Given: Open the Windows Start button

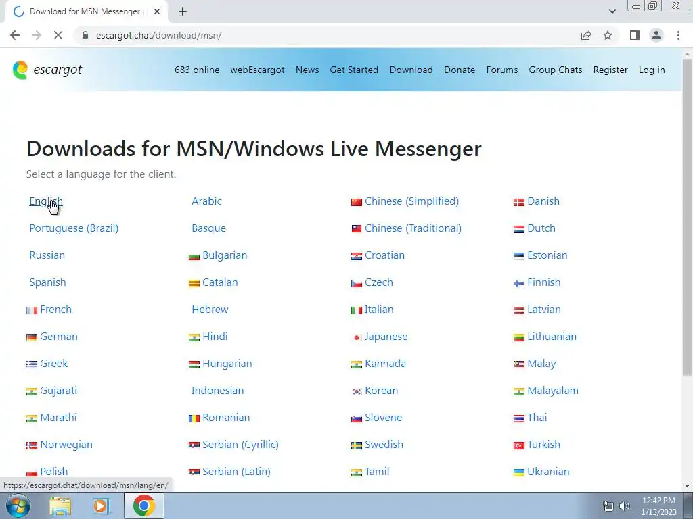Looking at the screenshot, I should click(17, 505).
